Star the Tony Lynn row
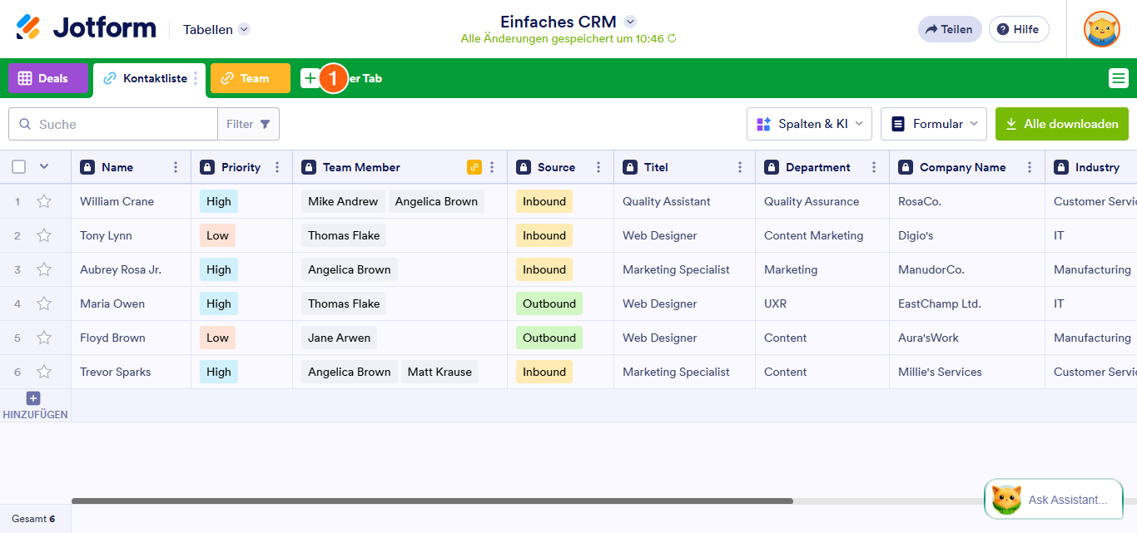This screenshot has width=1137, height=533. (x=44, y=235)
